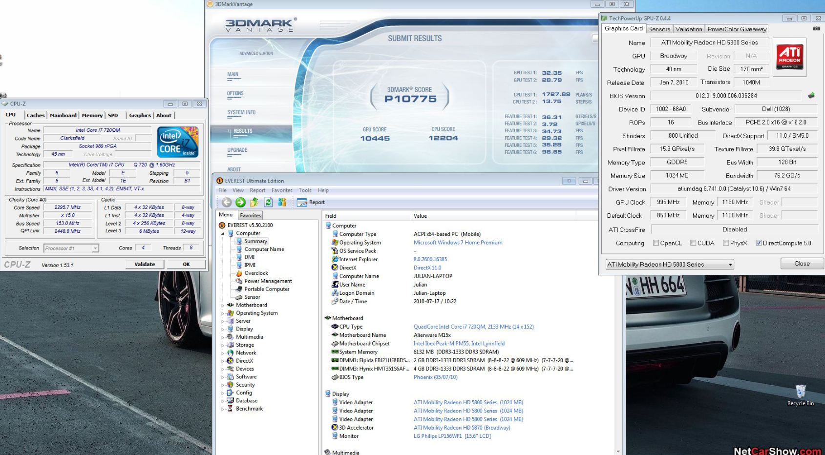Click the Multimedia icon in EVEREST tree

230,337
